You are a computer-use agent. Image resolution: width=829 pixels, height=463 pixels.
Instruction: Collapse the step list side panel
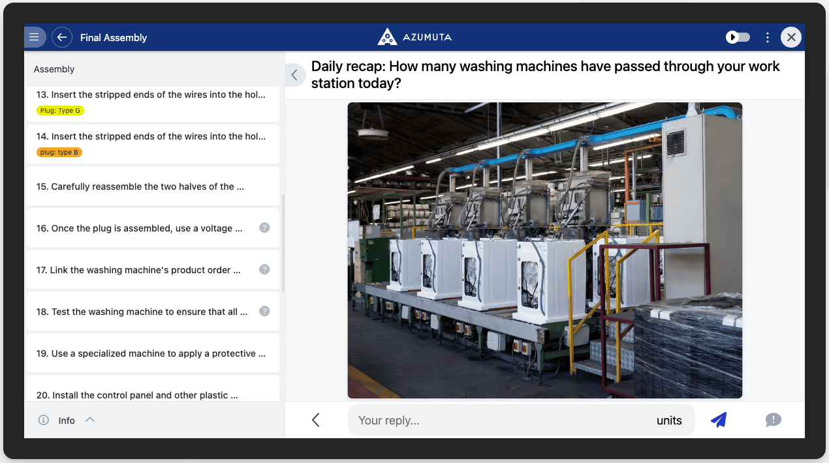tap(294, 75)
